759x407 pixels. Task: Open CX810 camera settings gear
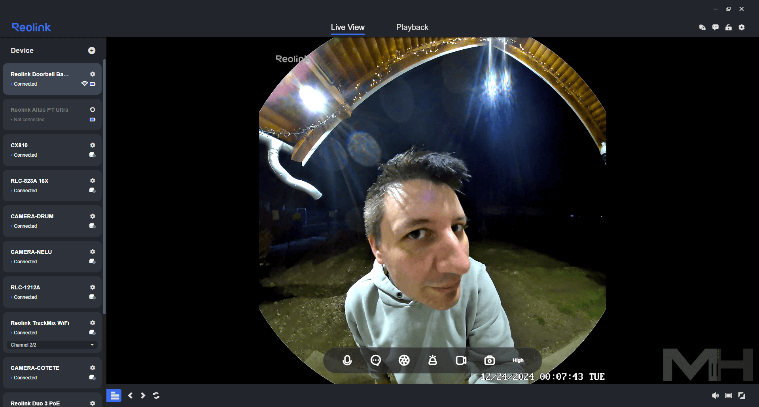point(93,145)
